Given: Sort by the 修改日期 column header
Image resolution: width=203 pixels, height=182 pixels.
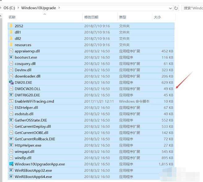Looking at the screenshot, I should click(91, 17).
